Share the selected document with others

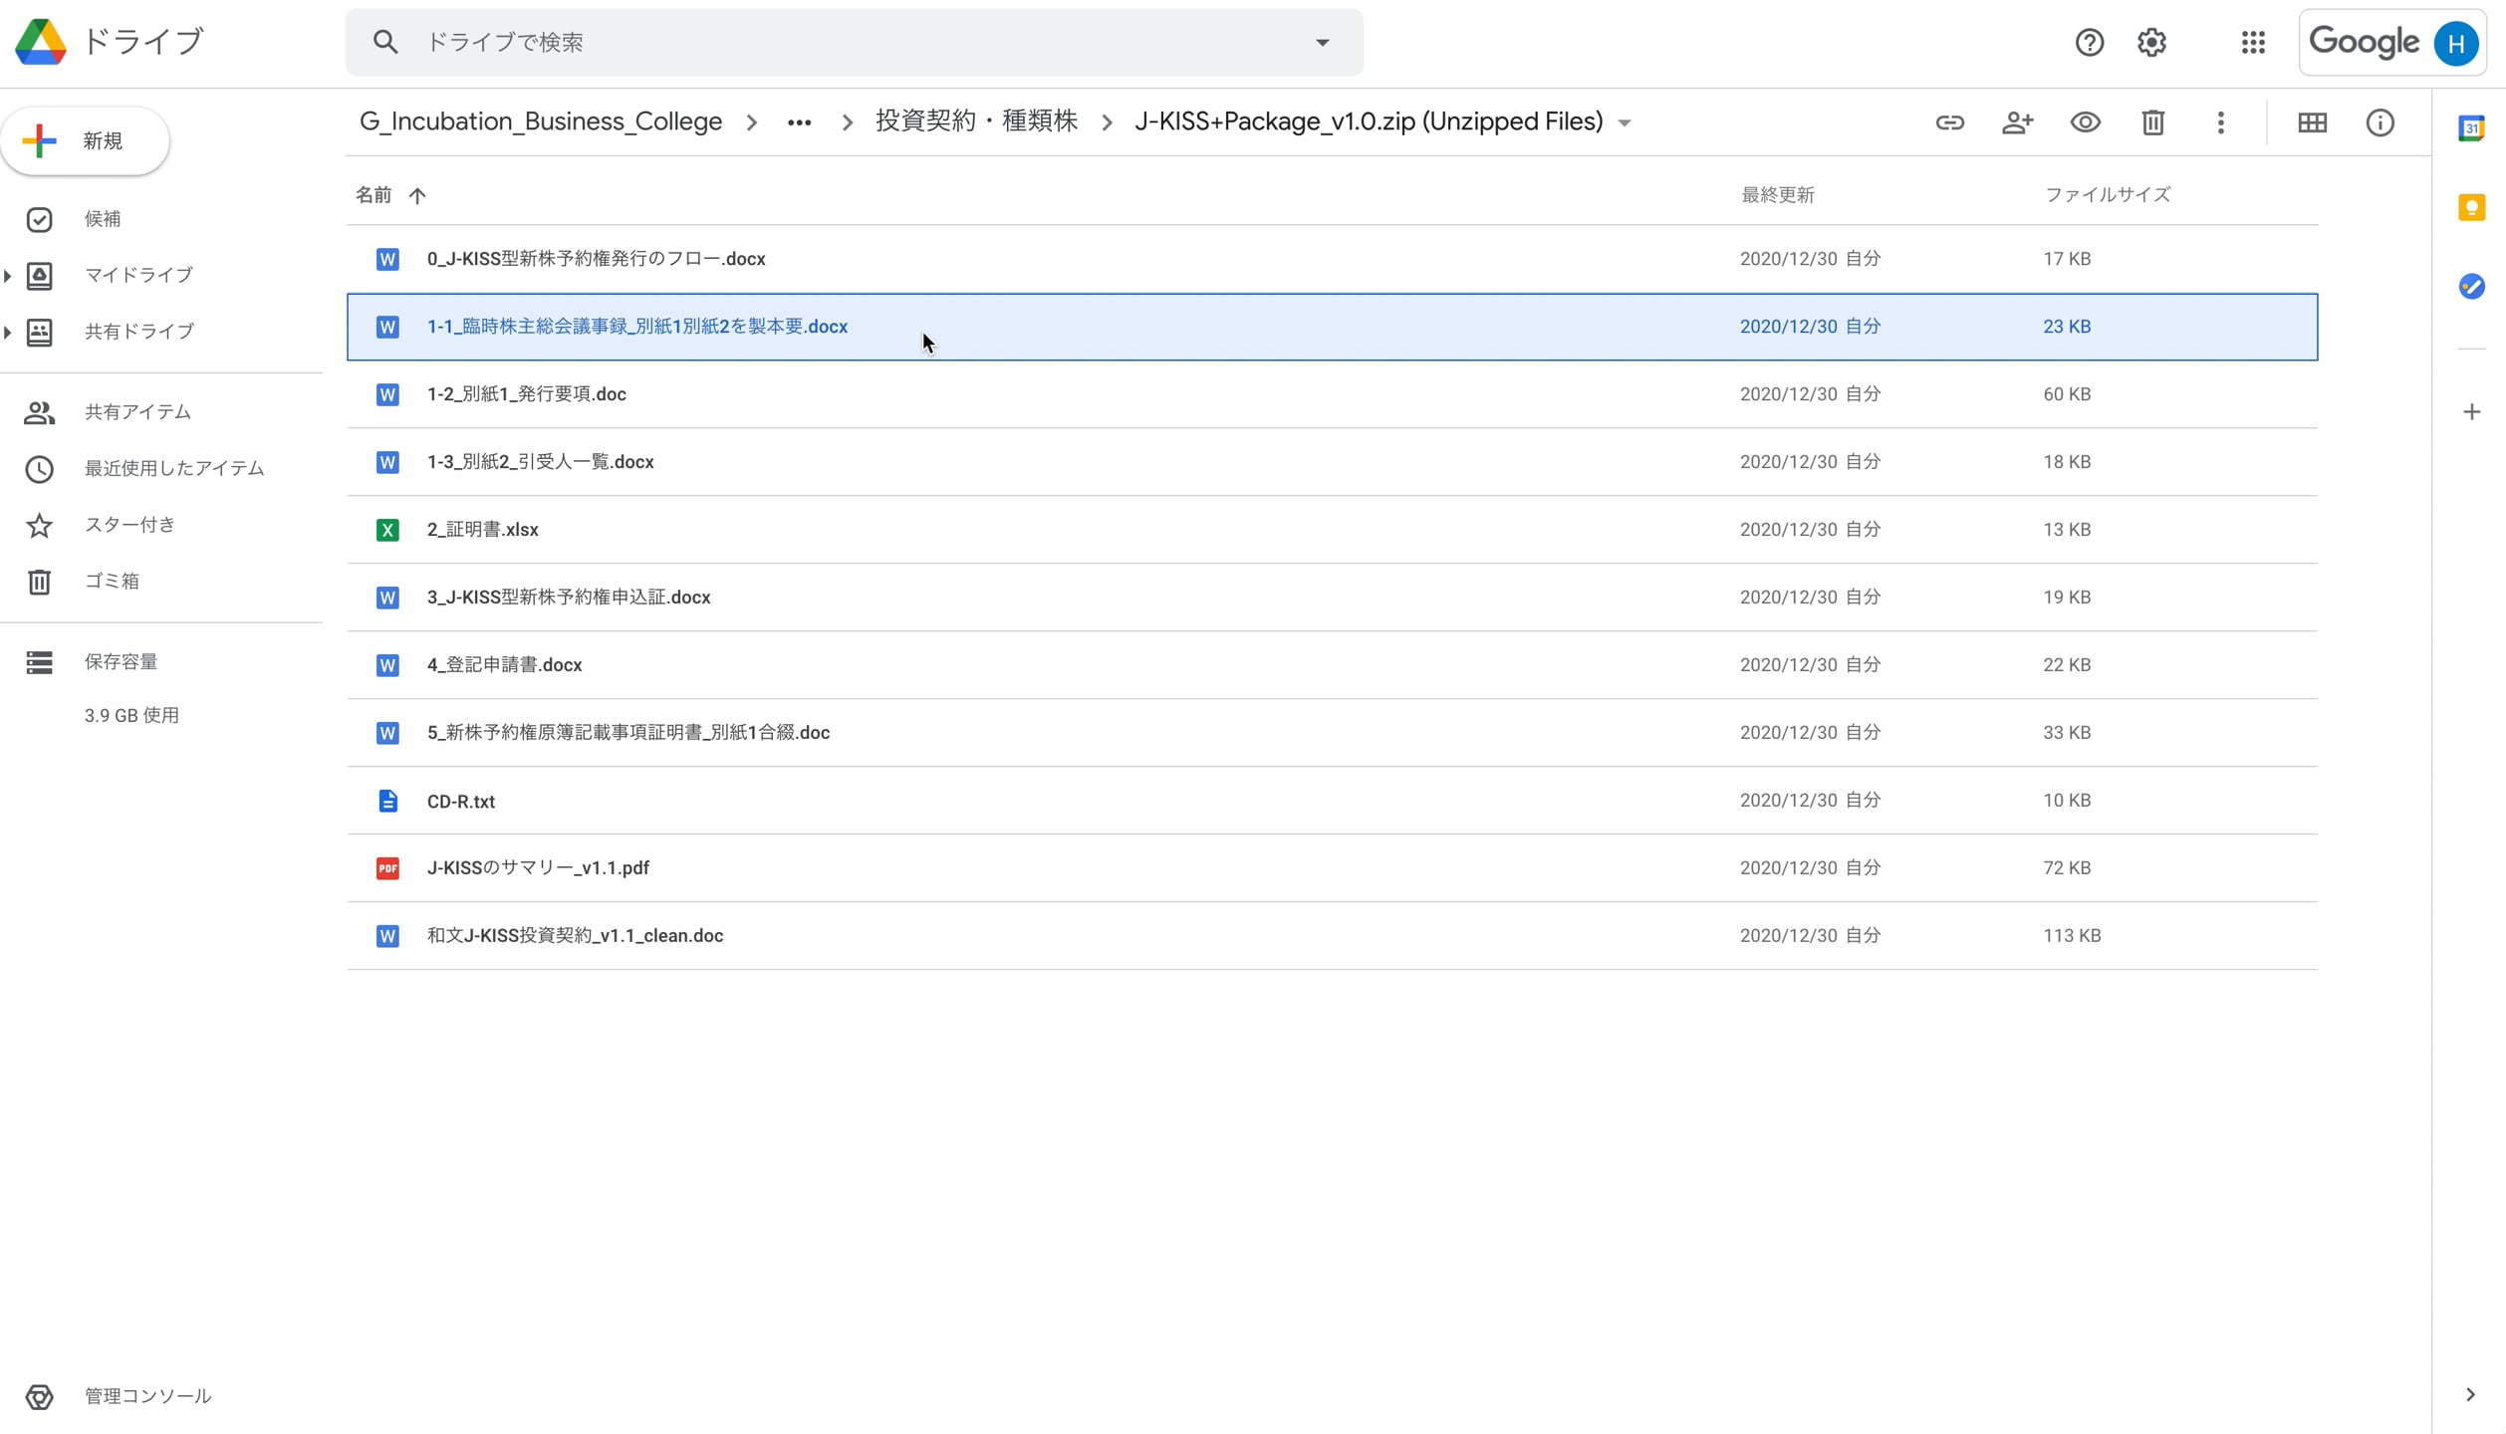(2018, 121)
